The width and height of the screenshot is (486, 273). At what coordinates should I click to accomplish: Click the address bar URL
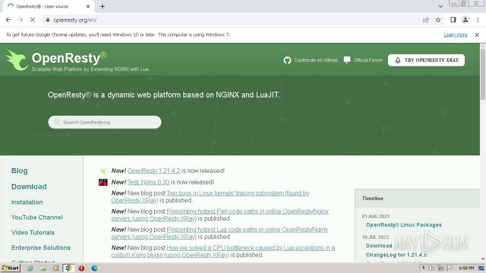tap(75, 20)
